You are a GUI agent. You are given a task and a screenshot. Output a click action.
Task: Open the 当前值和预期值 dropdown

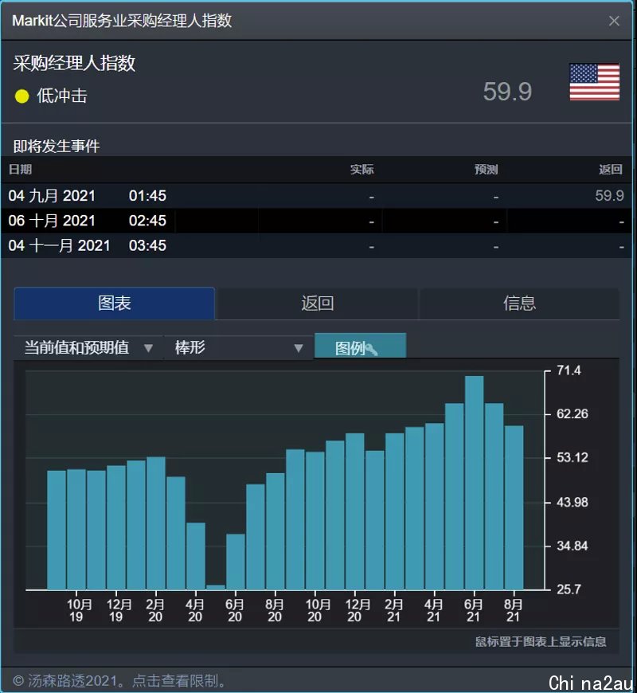point(88,347)
